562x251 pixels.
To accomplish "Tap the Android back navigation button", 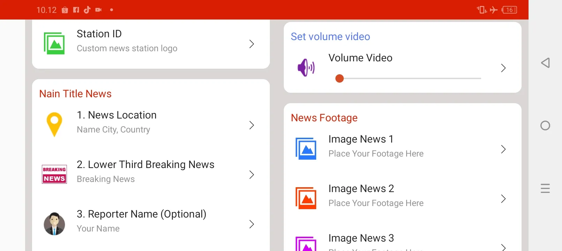I will pyautogui.click(x=545, y=63).
